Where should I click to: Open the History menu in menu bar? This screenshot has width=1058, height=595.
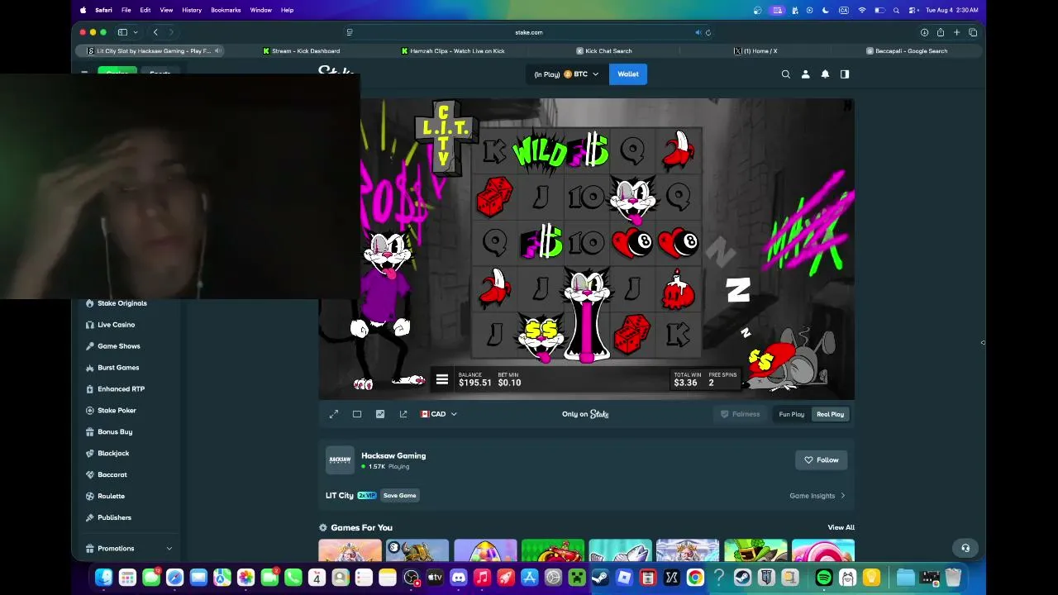[192, 10]
